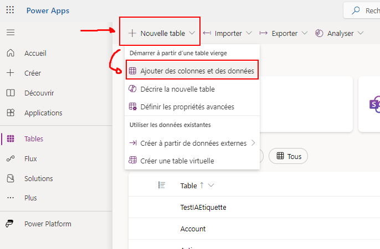Viewport: 380px width, 249px height.
Task: Open Flux in the sidebar
Action: (x=56, y=158)
